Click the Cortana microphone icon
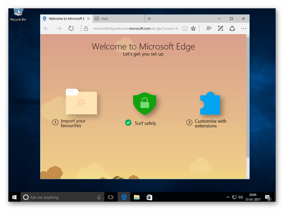Image resolution: width=284 pixels, height=210 pixels. [99, 197]
